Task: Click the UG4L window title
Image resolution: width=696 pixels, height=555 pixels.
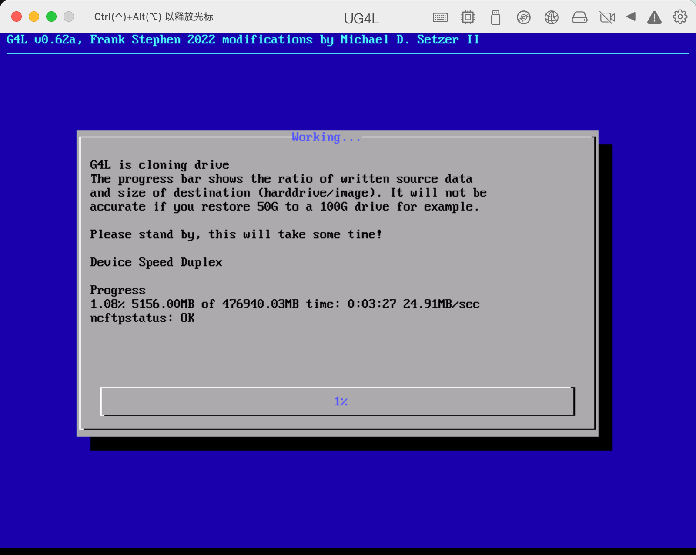Action: tap(361, 18)
